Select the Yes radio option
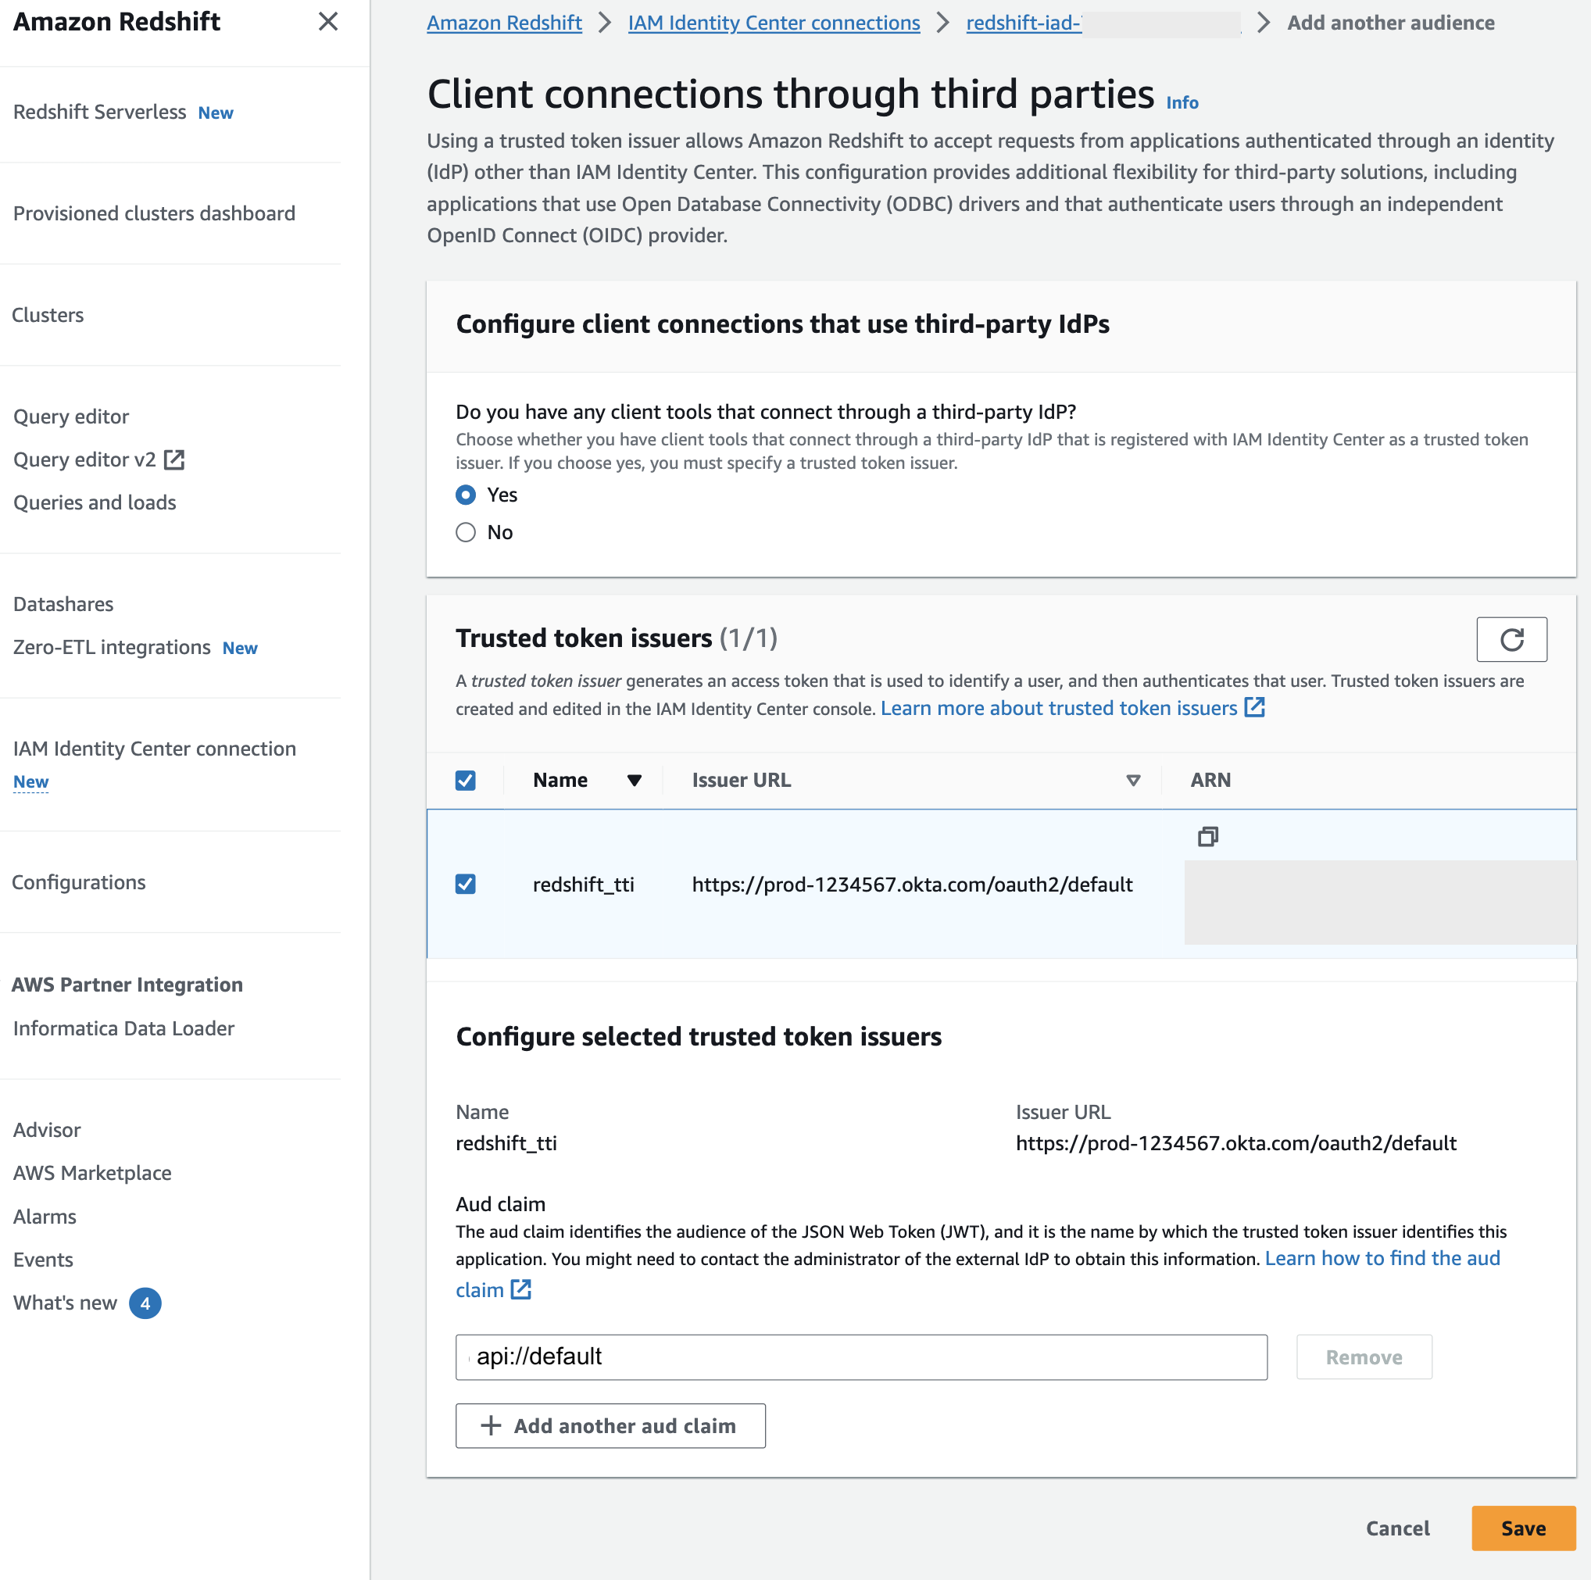This screenshot has height=1580, width=1591. pos(466,495)
